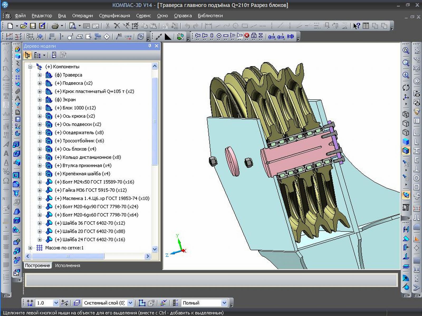Switch to the Исполнения tab
Image resolution: width=422 pixels, height=316 pixels.
coord(68,265)
